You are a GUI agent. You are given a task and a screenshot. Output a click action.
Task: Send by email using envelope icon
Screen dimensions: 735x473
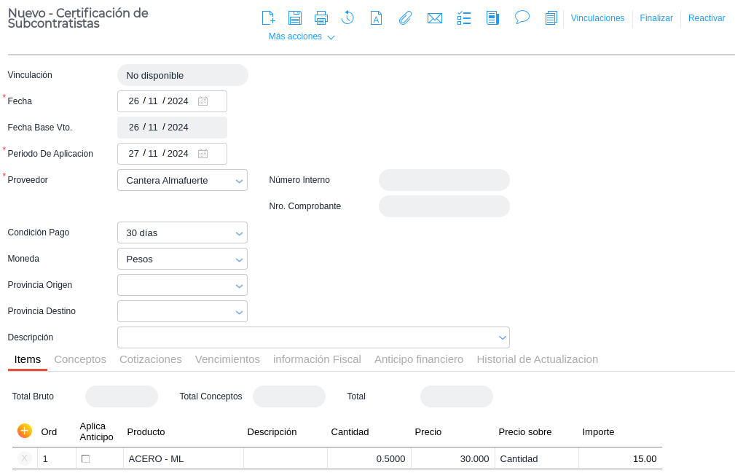coord(435,18)
